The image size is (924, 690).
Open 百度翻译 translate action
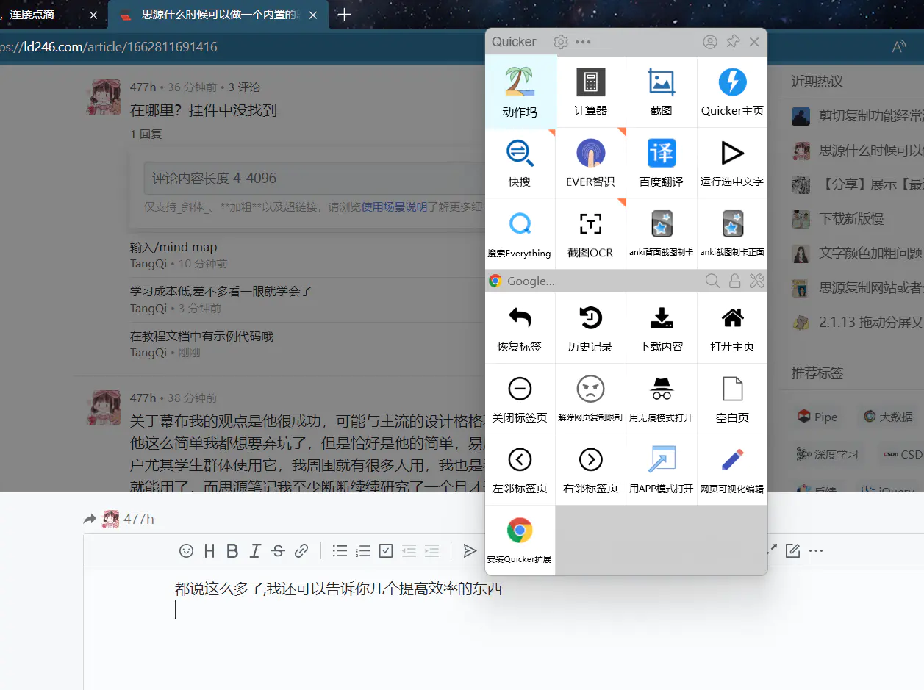(x=662, y=163)
